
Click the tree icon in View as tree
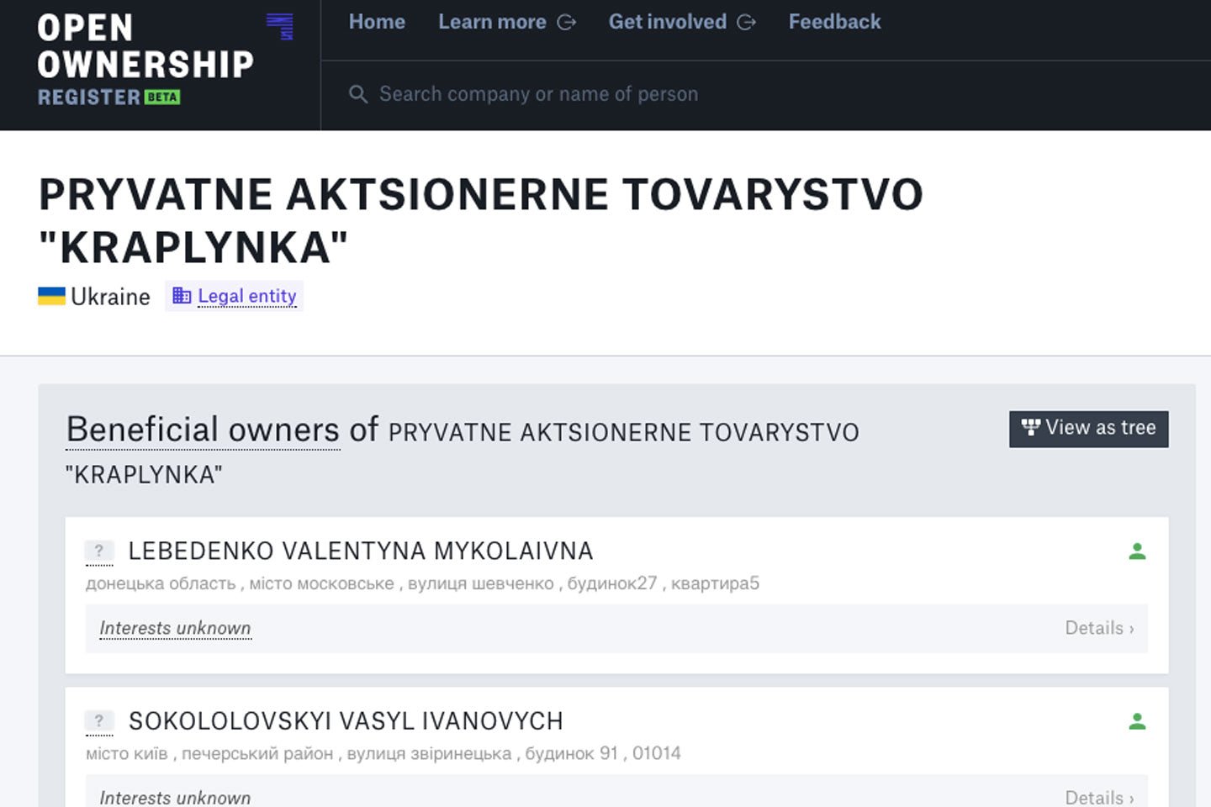[1030, 427]
